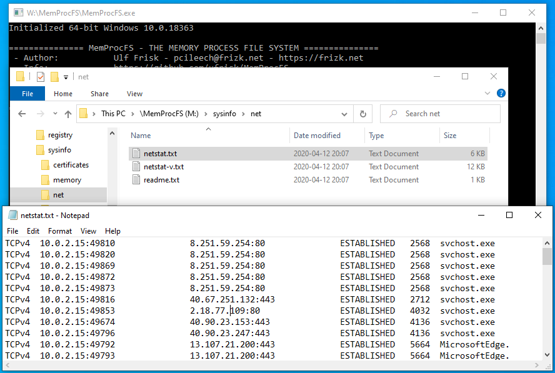Viewport: 555px width, 373px height.
Task: Open the Home ribbon tab
Action: tap(63, 94)
